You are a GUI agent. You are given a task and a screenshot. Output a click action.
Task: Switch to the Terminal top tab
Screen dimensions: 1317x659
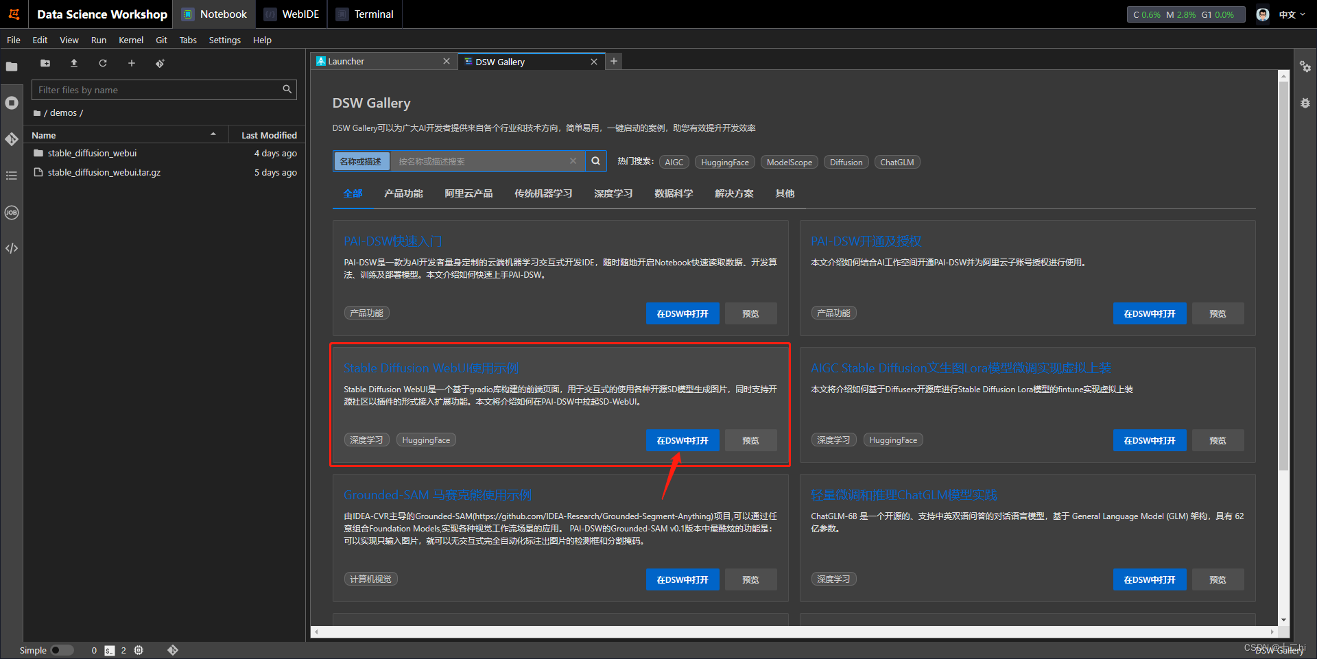click(x=365, y=14)
